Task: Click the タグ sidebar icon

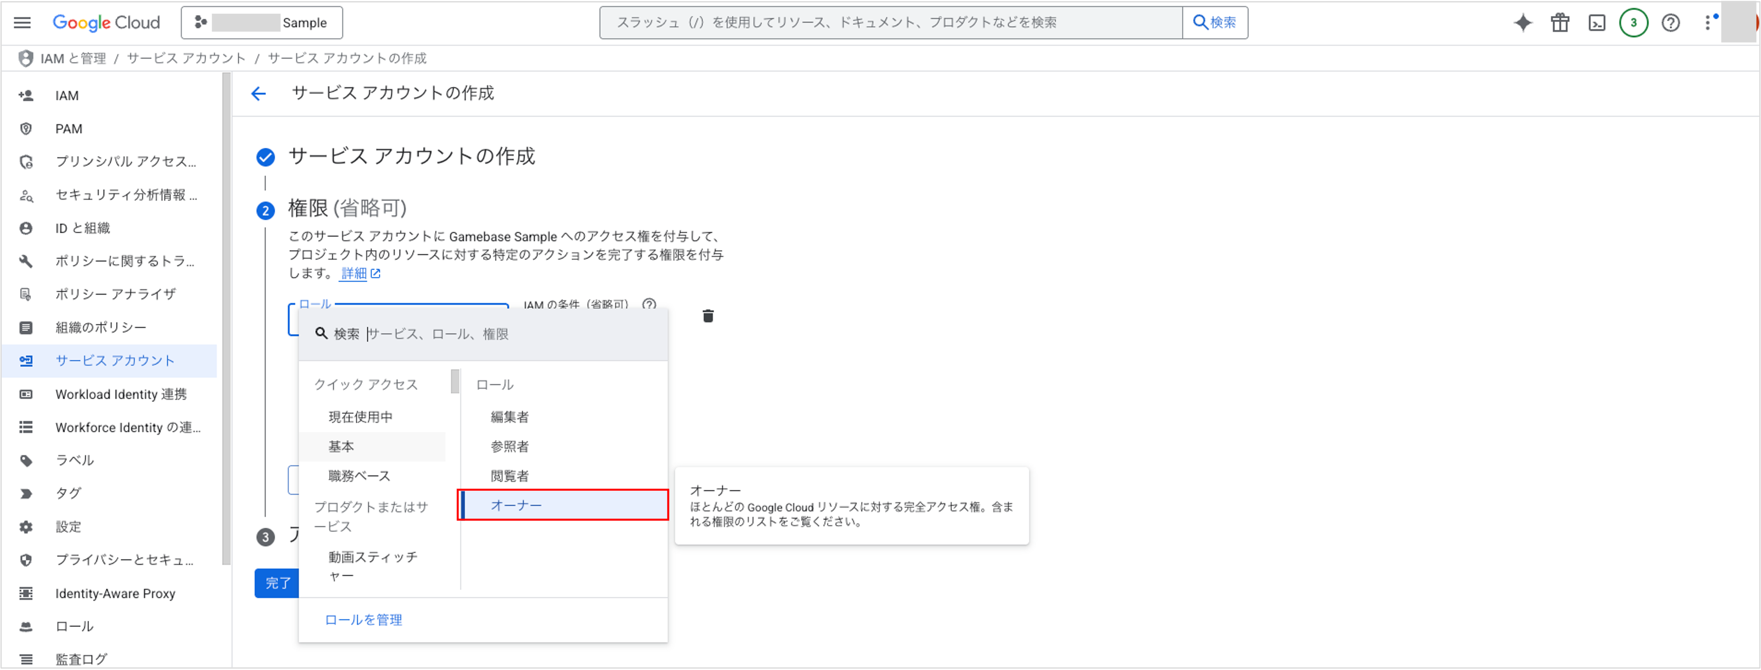Action: click(x=26, y=494)
